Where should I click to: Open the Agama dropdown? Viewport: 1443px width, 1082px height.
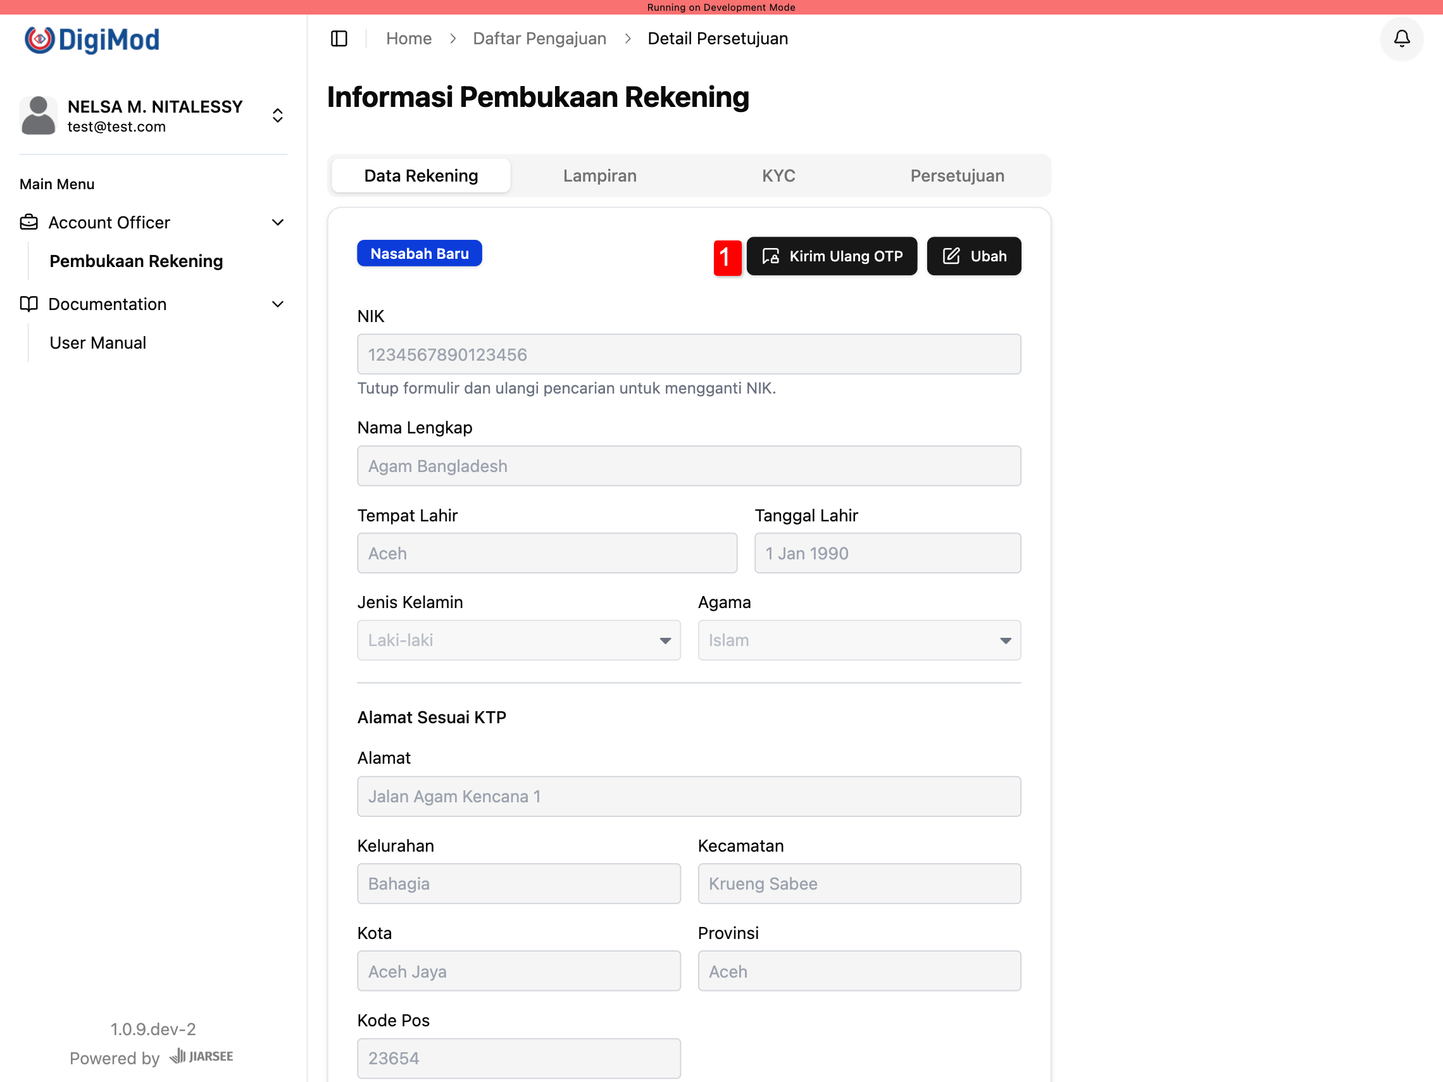(x=858, y=640)
